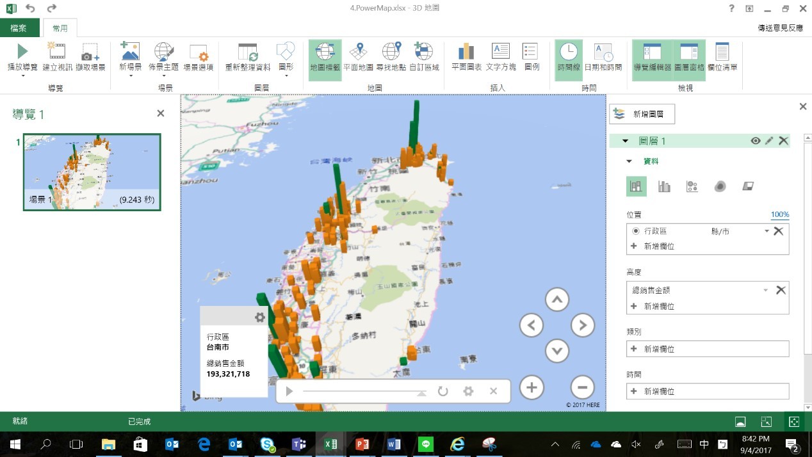The image size is (812, 457).
Task: Play the timeline animation
Action: (x=289, y=391)
